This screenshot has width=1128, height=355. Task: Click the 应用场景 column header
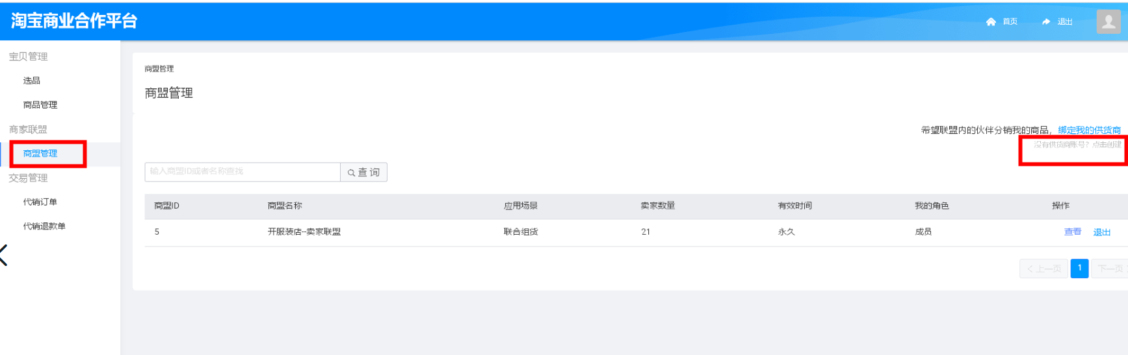pos(521,206)
